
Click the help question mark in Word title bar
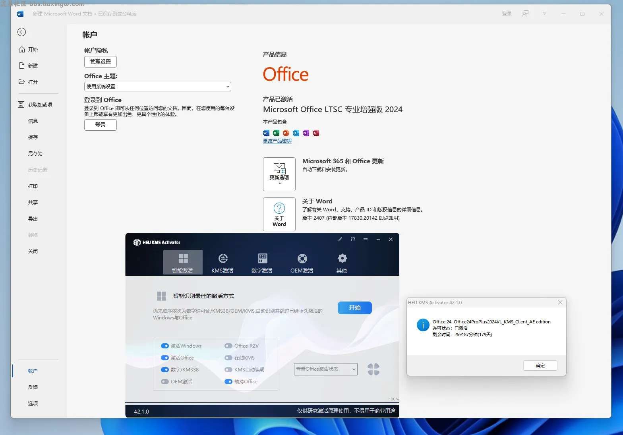[x=544, y=14]
